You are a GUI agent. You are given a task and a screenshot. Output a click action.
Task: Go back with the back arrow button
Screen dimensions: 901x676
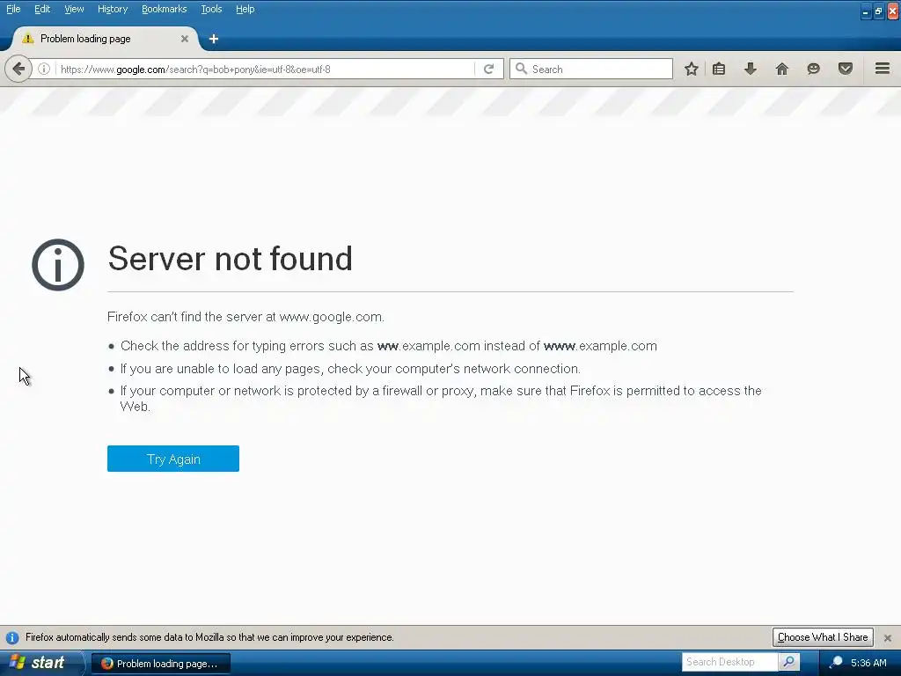tap(18, 69)
